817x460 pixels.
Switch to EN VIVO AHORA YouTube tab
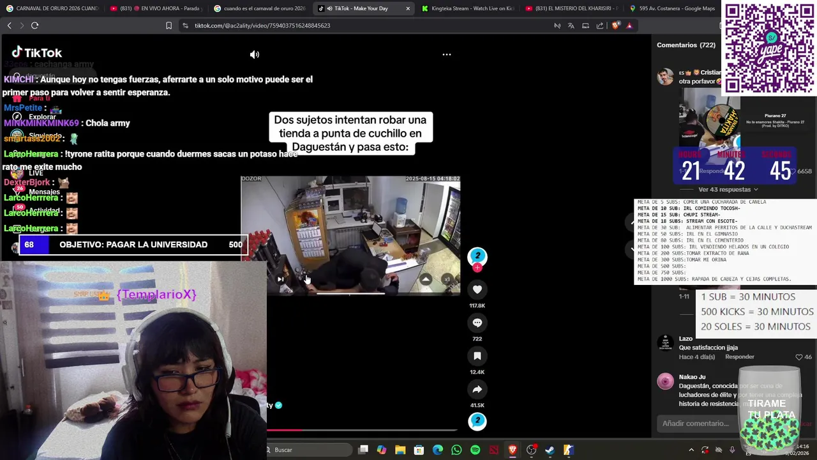tap(155, 8)
